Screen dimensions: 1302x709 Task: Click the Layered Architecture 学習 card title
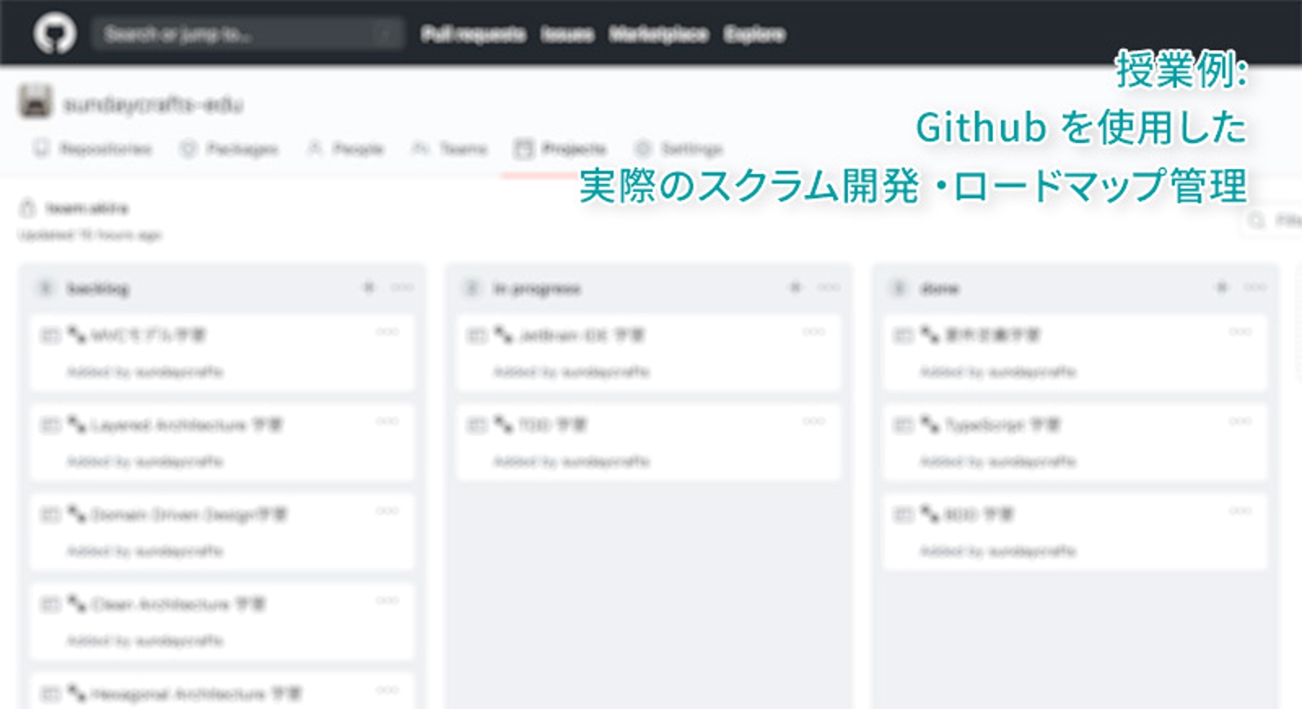click(x=186, y=425)
